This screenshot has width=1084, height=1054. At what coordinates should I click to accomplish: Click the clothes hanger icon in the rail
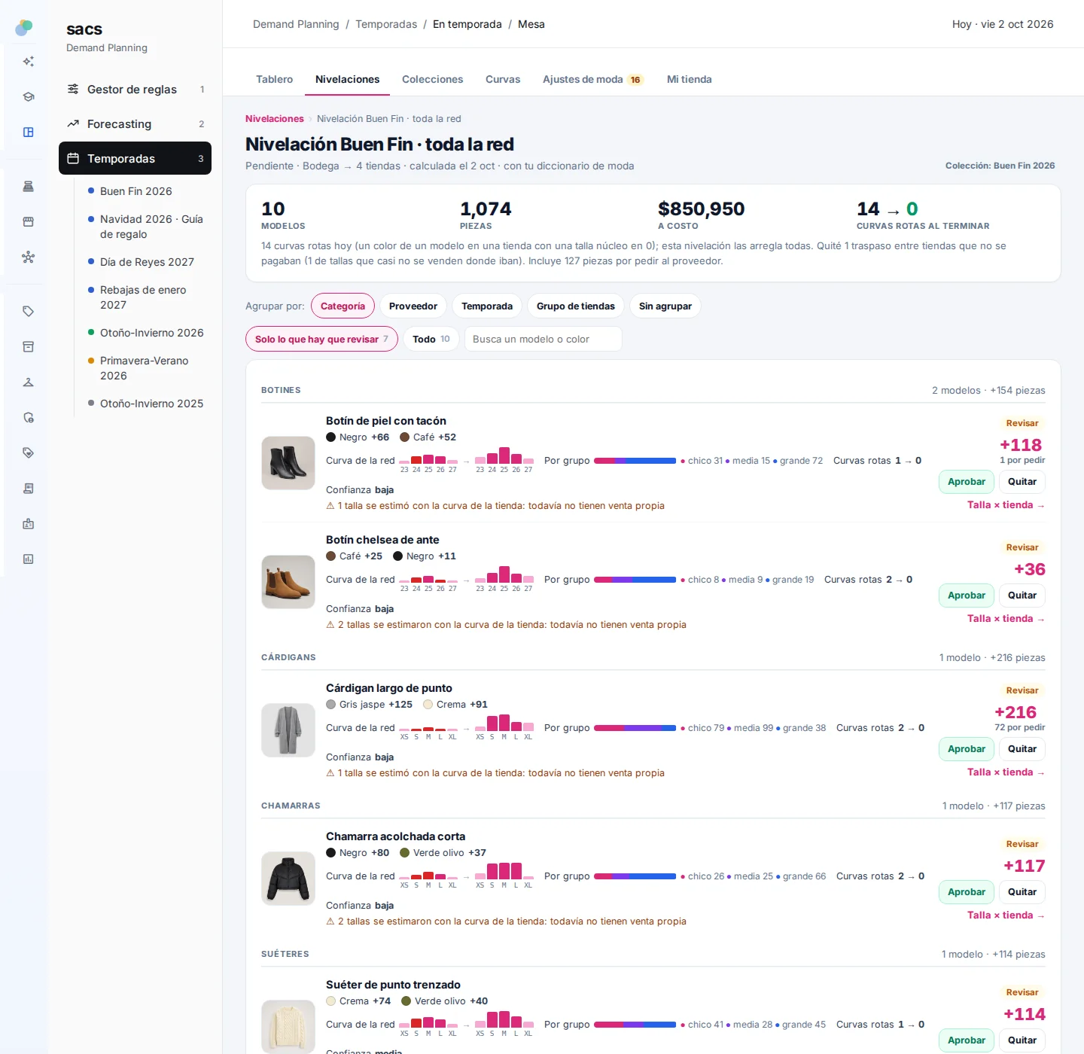tap(28, 382)
